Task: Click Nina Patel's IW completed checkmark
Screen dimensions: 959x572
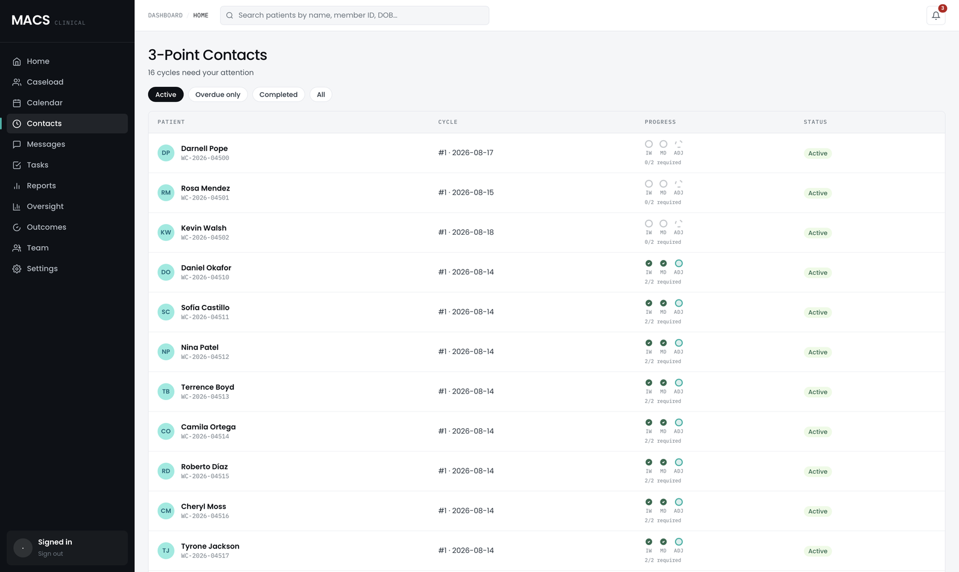Action: coord(649,343)
